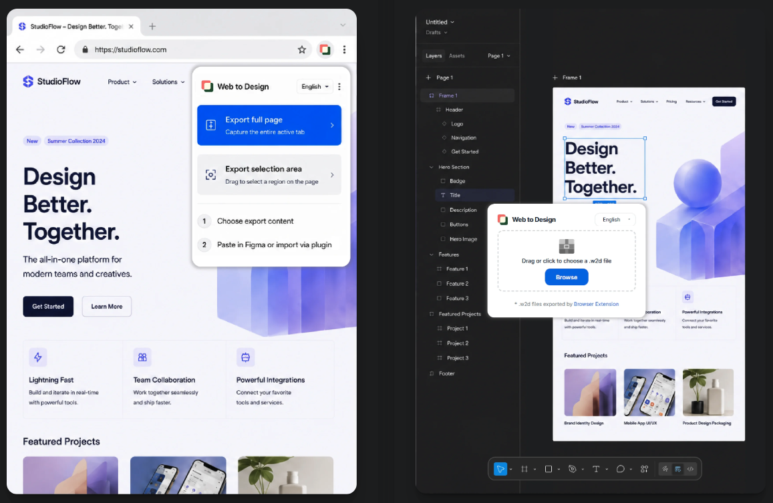Viewport: 773px width, 503px height.
Task: Open Pen tool options dropdown arrow
Action: [x=583, y=470]
